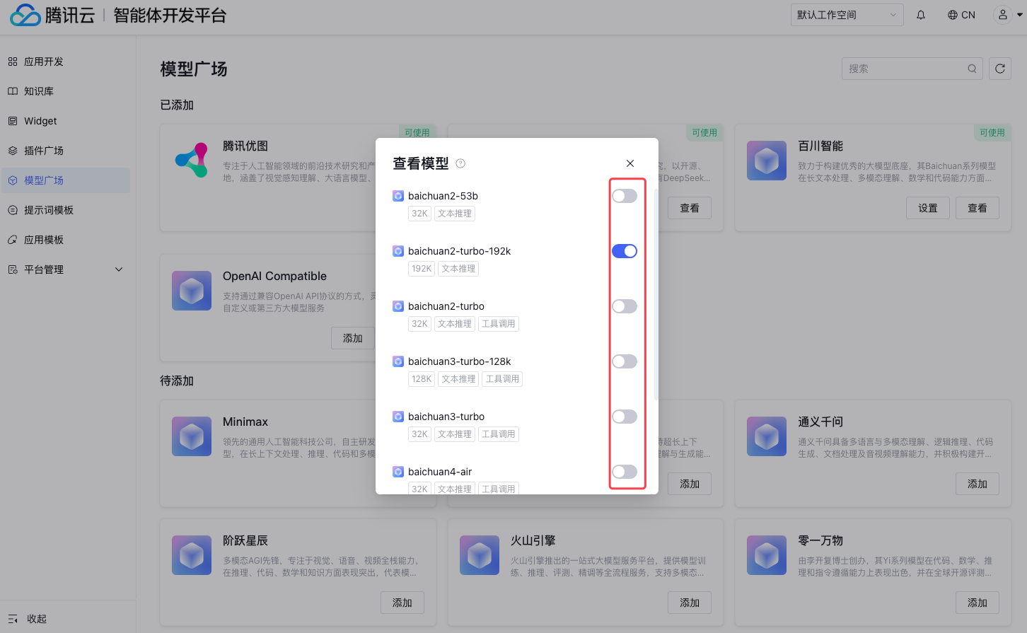
Task: Add the 阶跃星辰 provider
Action: tap(402, 603)
